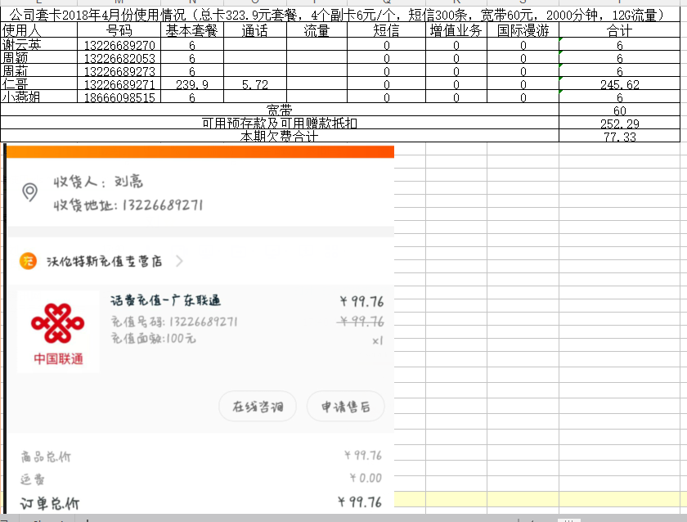Image resolution: width=687 pixels, height=522 pixels.
Task: Click the 5.72 通话 cell
Action: 255,84
